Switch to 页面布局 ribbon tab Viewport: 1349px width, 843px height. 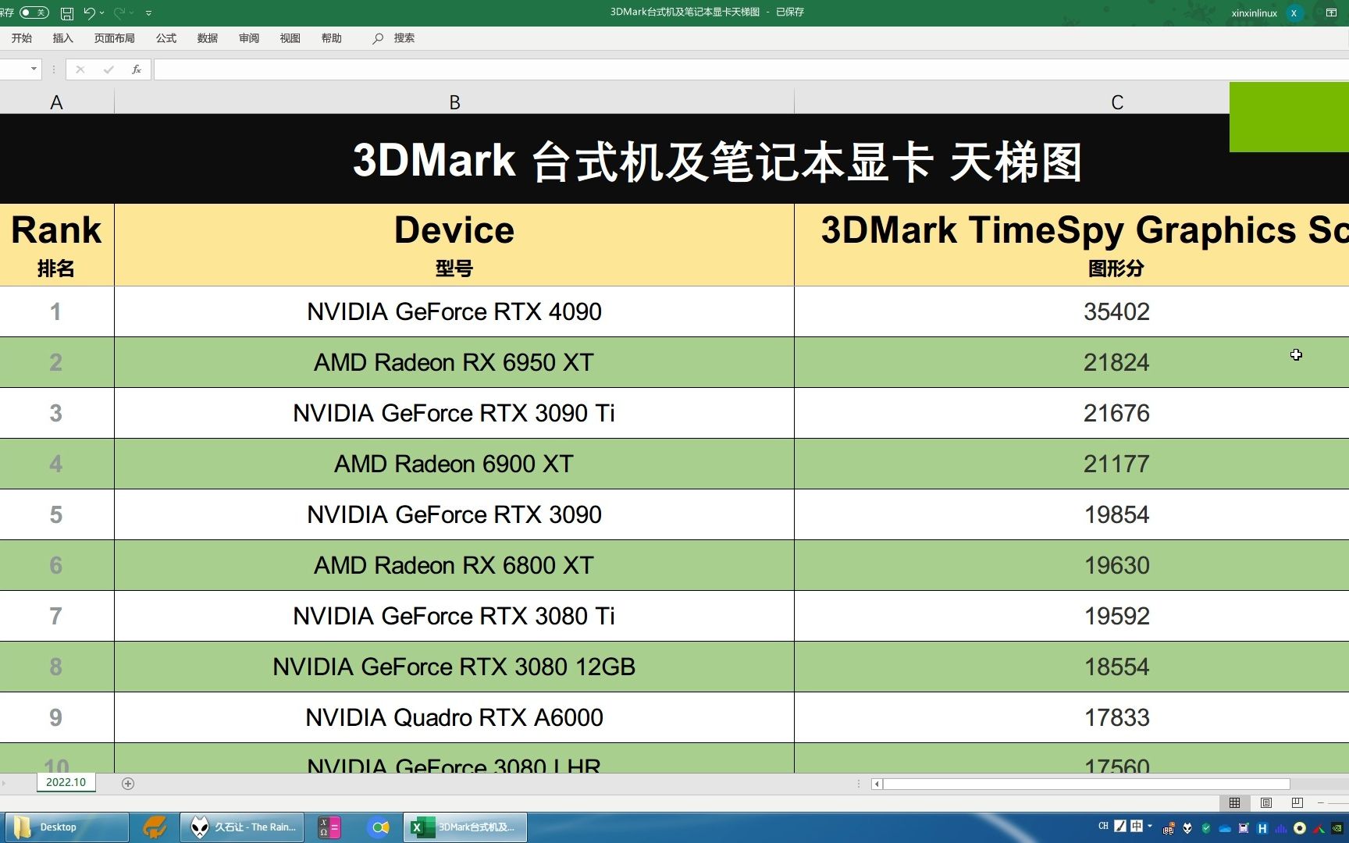[115, 38]
